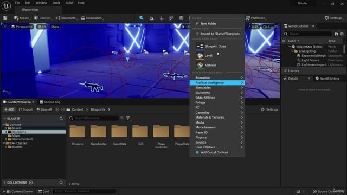Select the Foliage mode icon
Image resolution: width=347 pixels, height=195 pixels.
(x=162, y=18)
